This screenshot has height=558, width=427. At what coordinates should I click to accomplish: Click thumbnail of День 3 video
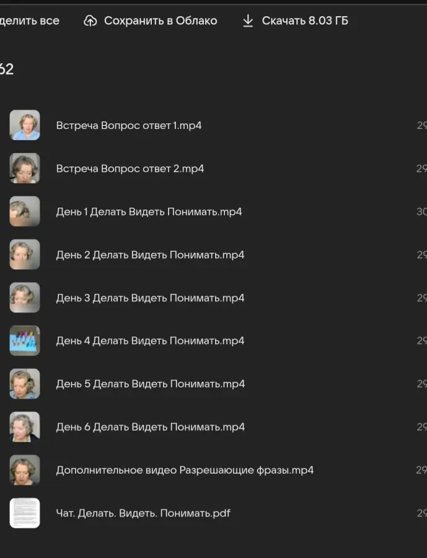(25, 298)
